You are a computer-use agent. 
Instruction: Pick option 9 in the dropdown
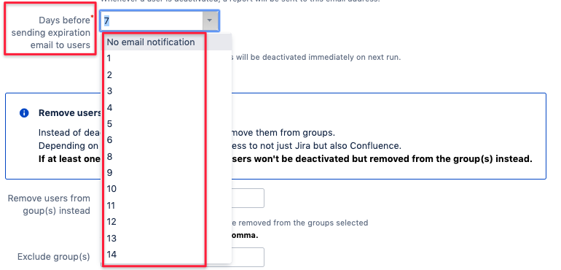(x=166, y=173)
